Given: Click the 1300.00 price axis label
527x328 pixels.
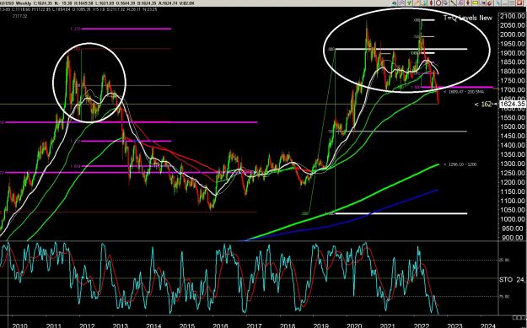Looking at the screenshot, I should [513, 164].
